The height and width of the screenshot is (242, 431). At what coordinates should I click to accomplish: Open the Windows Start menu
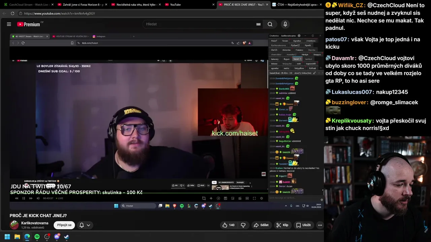click(x=7, y=237)
